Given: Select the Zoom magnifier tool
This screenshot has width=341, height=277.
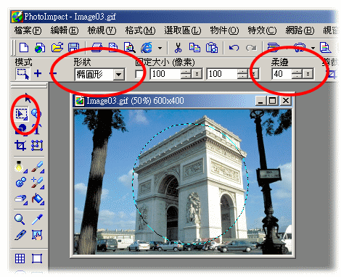Looking at the screenshot, I should click(x=20, y=219).
